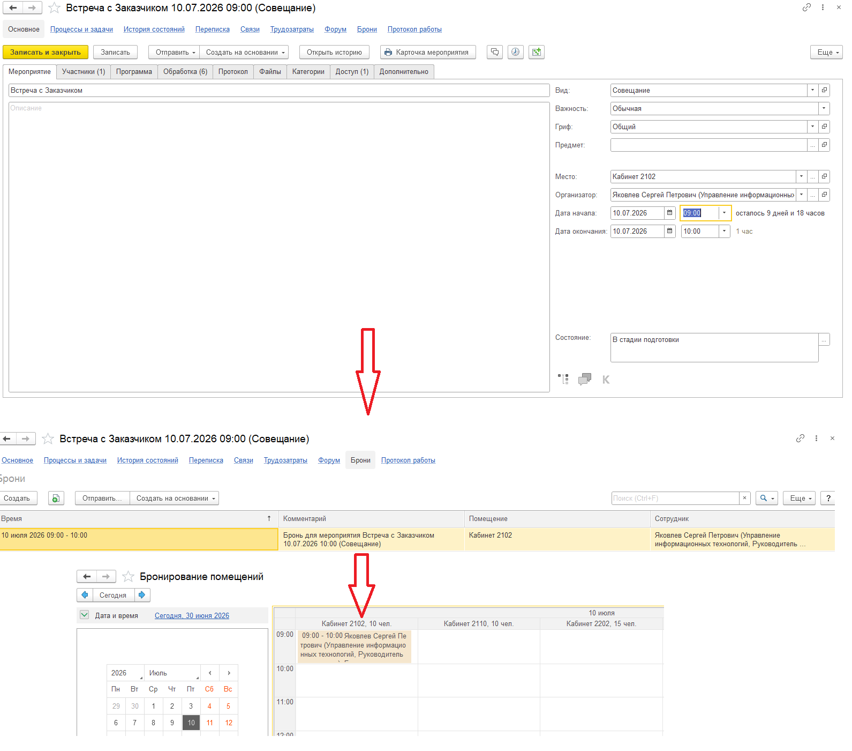Expand Место dropdown list
The image size is (852, 751).
801,176
